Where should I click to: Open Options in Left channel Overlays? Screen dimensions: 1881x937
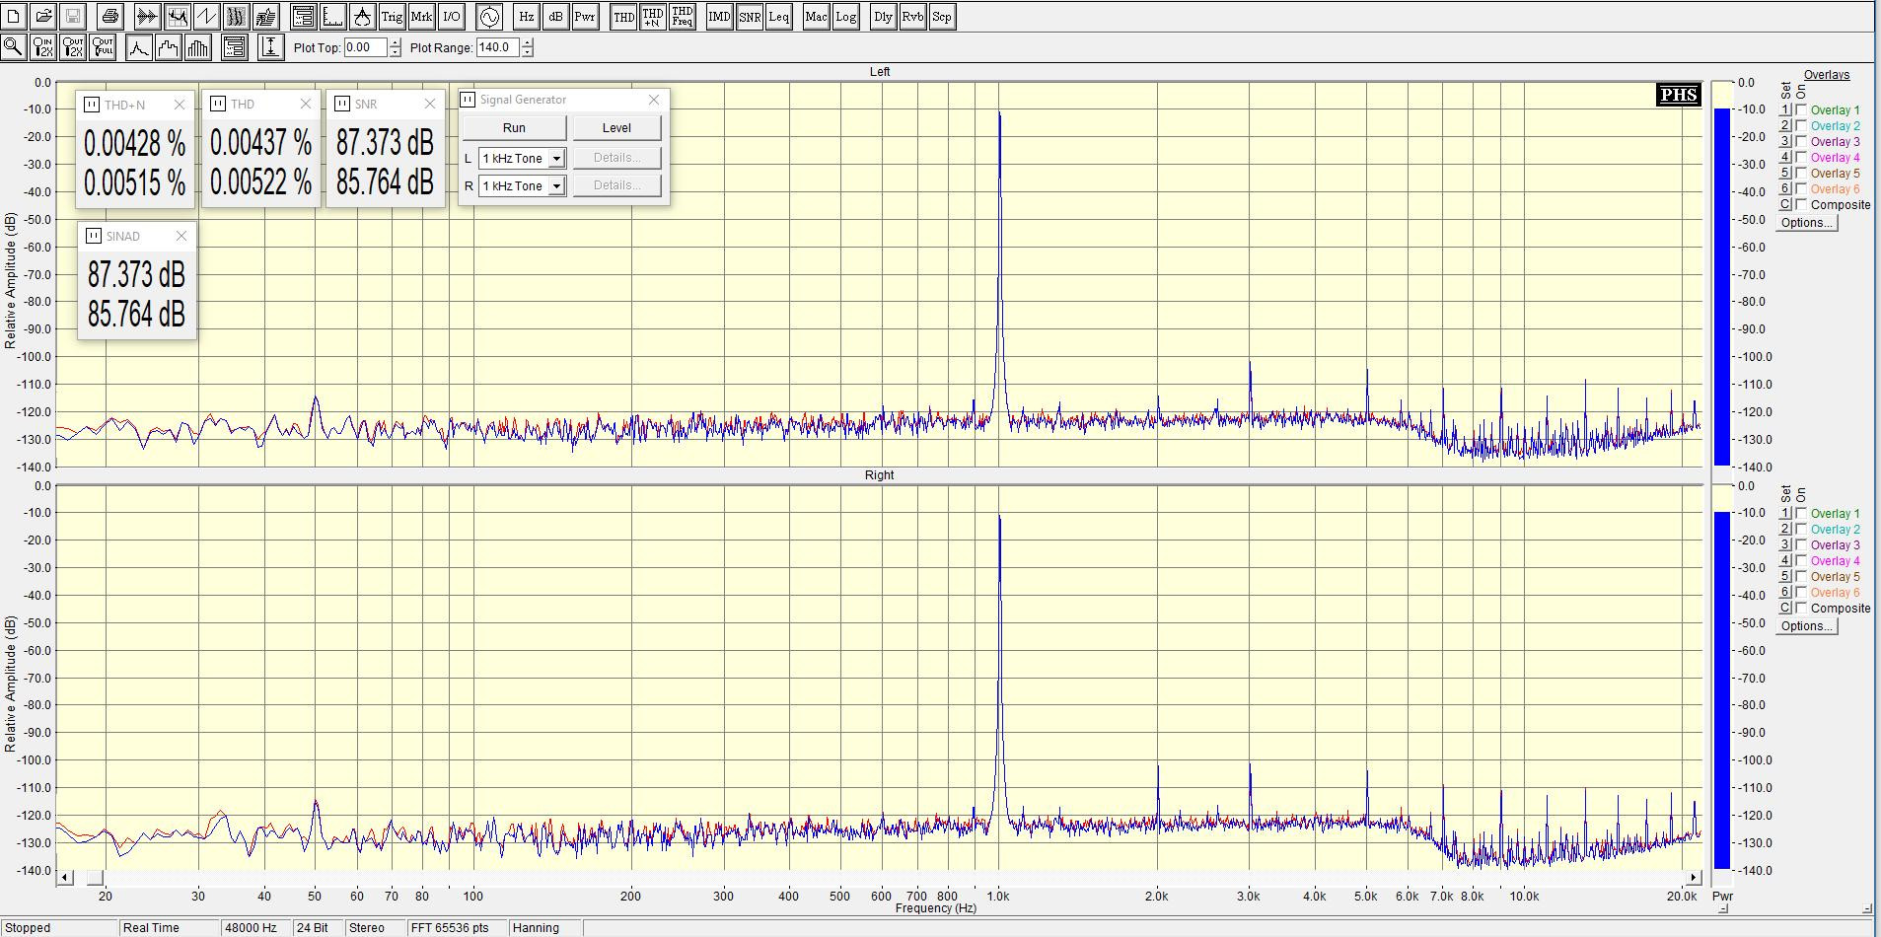tap(1806, 223)
